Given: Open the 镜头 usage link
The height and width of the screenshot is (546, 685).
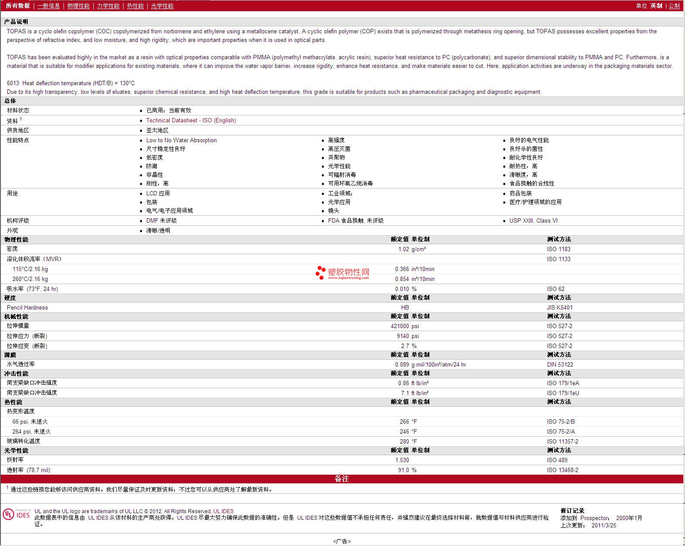Looking at the screenshot, I should pos(333,211).
